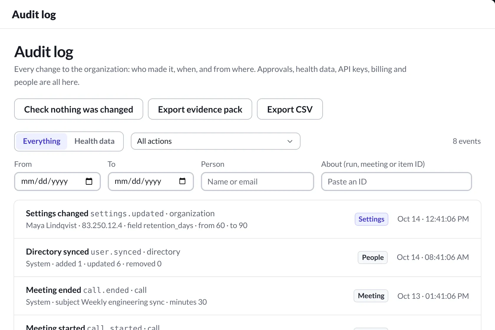This screenshot has height=330, width=495.
Task: Click the Export CSV button
Action: [290, 109]
